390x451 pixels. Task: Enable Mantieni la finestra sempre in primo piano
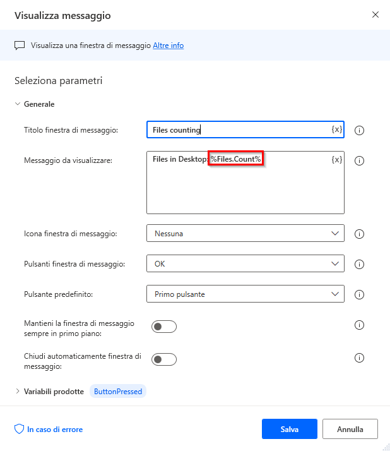click(x=164, y=327)
